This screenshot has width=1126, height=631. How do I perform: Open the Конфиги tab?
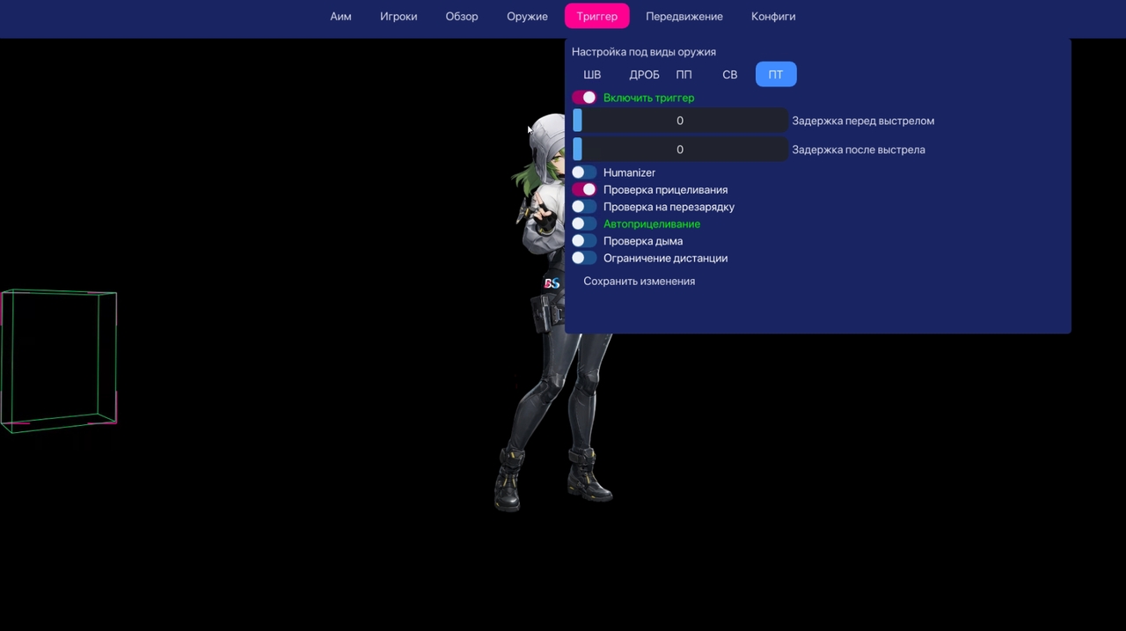coord(773,17)
